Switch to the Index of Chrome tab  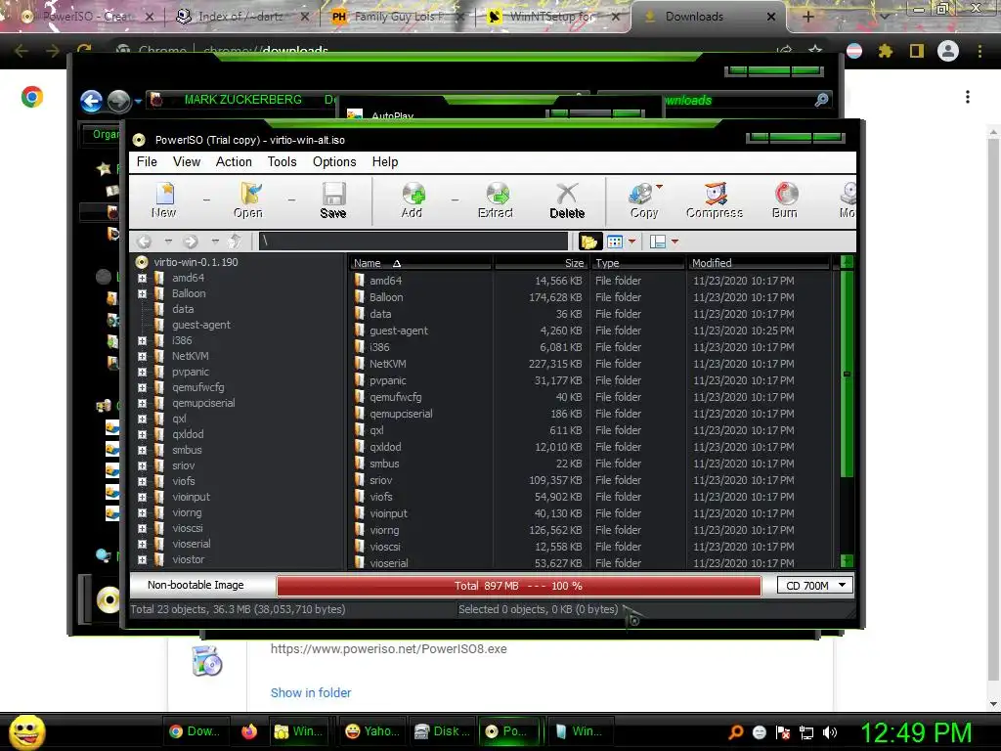241,17
